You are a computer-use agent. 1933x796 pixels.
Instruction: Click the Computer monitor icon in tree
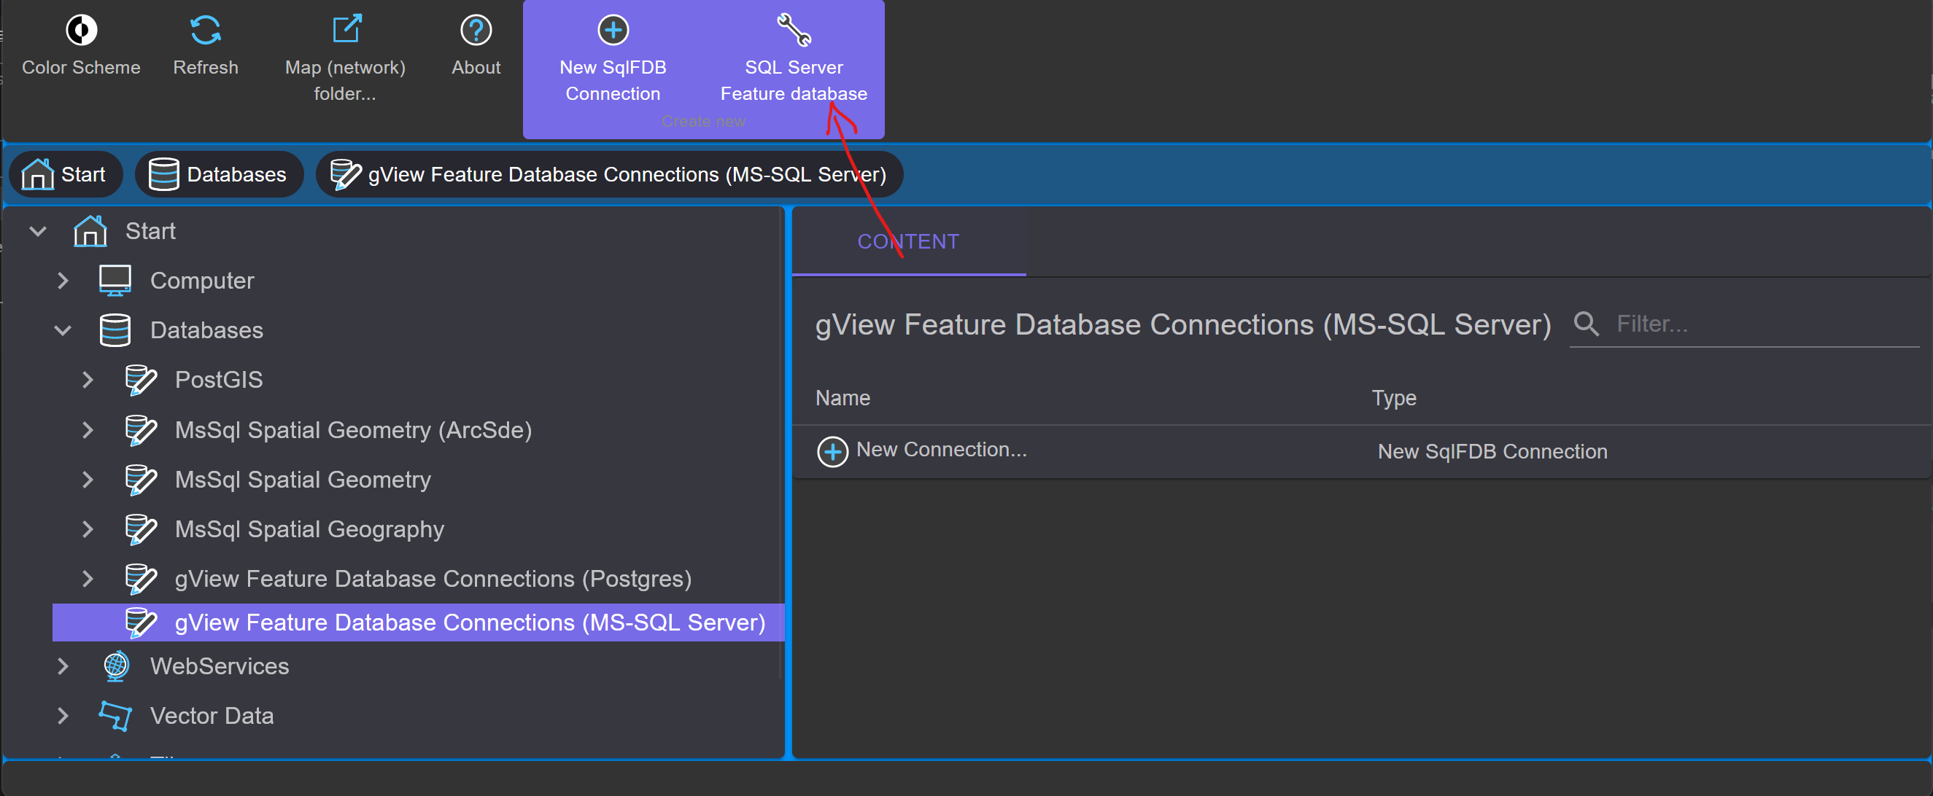pyautogui.click(x=115, y=281)
